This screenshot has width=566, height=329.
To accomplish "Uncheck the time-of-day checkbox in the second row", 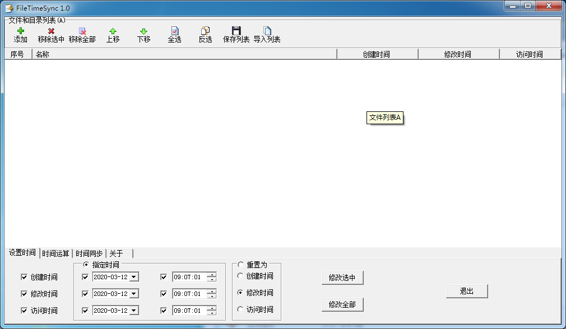I will tap(164, 294).
